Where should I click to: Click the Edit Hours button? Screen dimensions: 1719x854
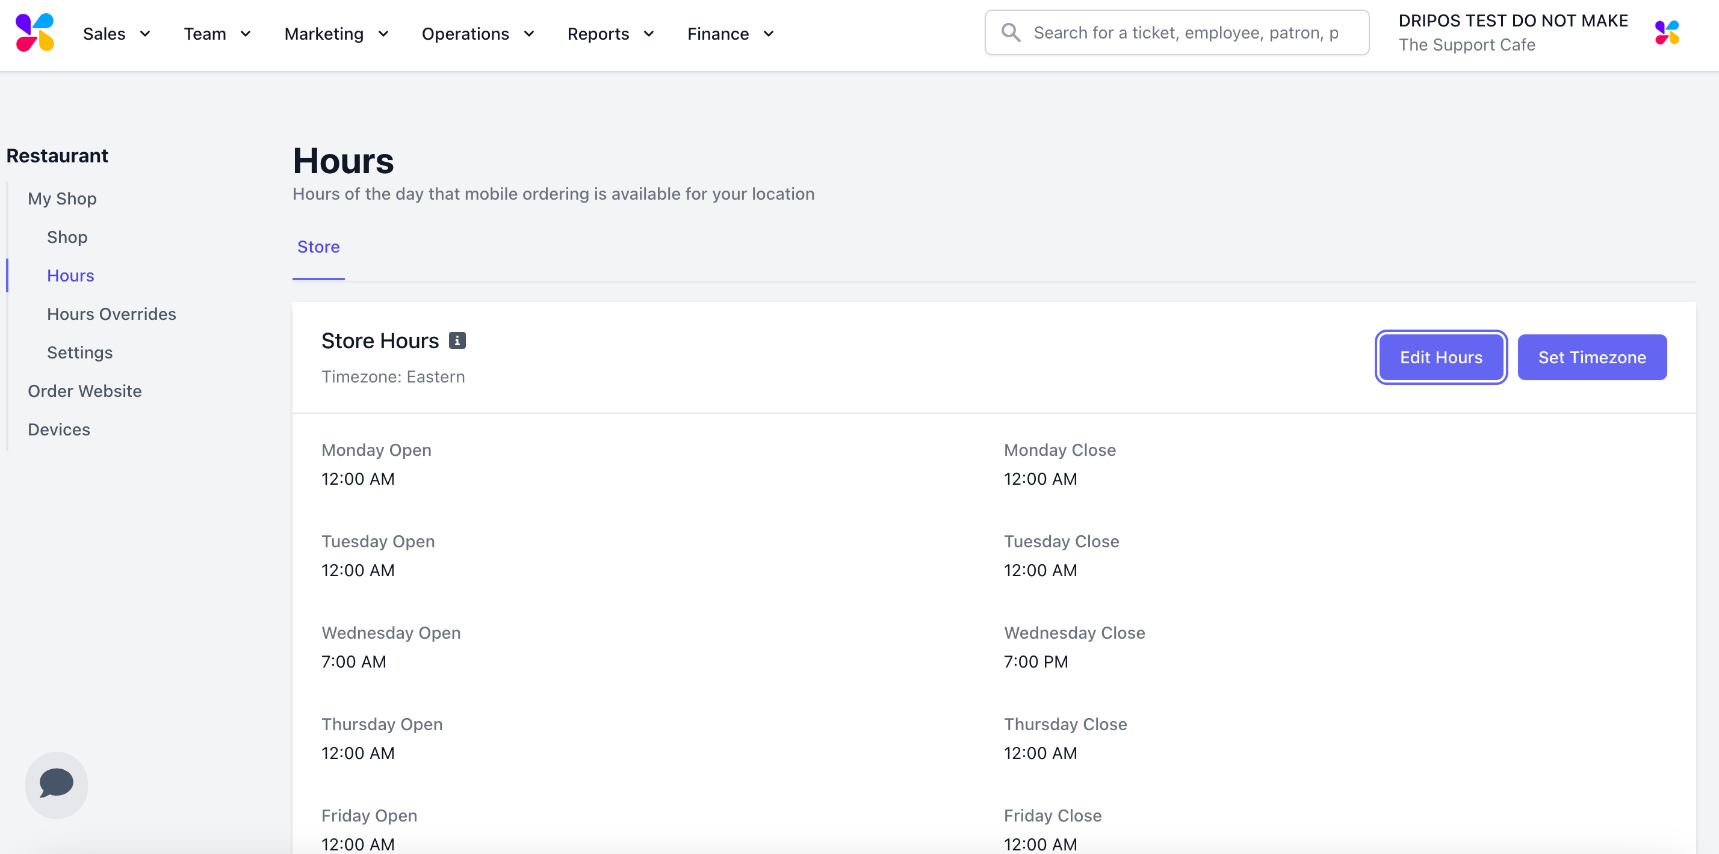point(1441,357)
